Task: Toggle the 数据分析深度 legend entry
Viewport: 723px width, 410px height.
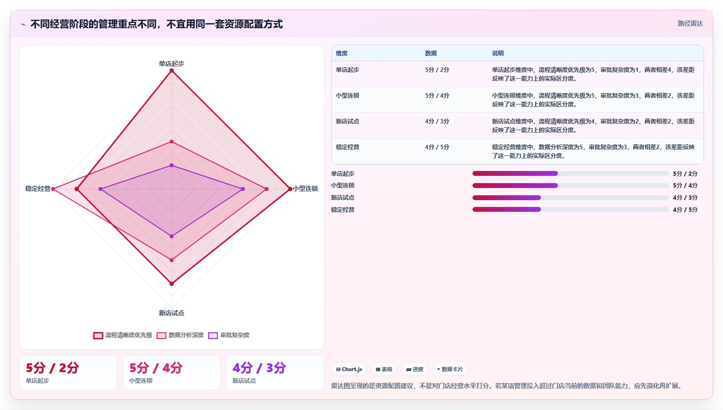Action: [180, 335]
